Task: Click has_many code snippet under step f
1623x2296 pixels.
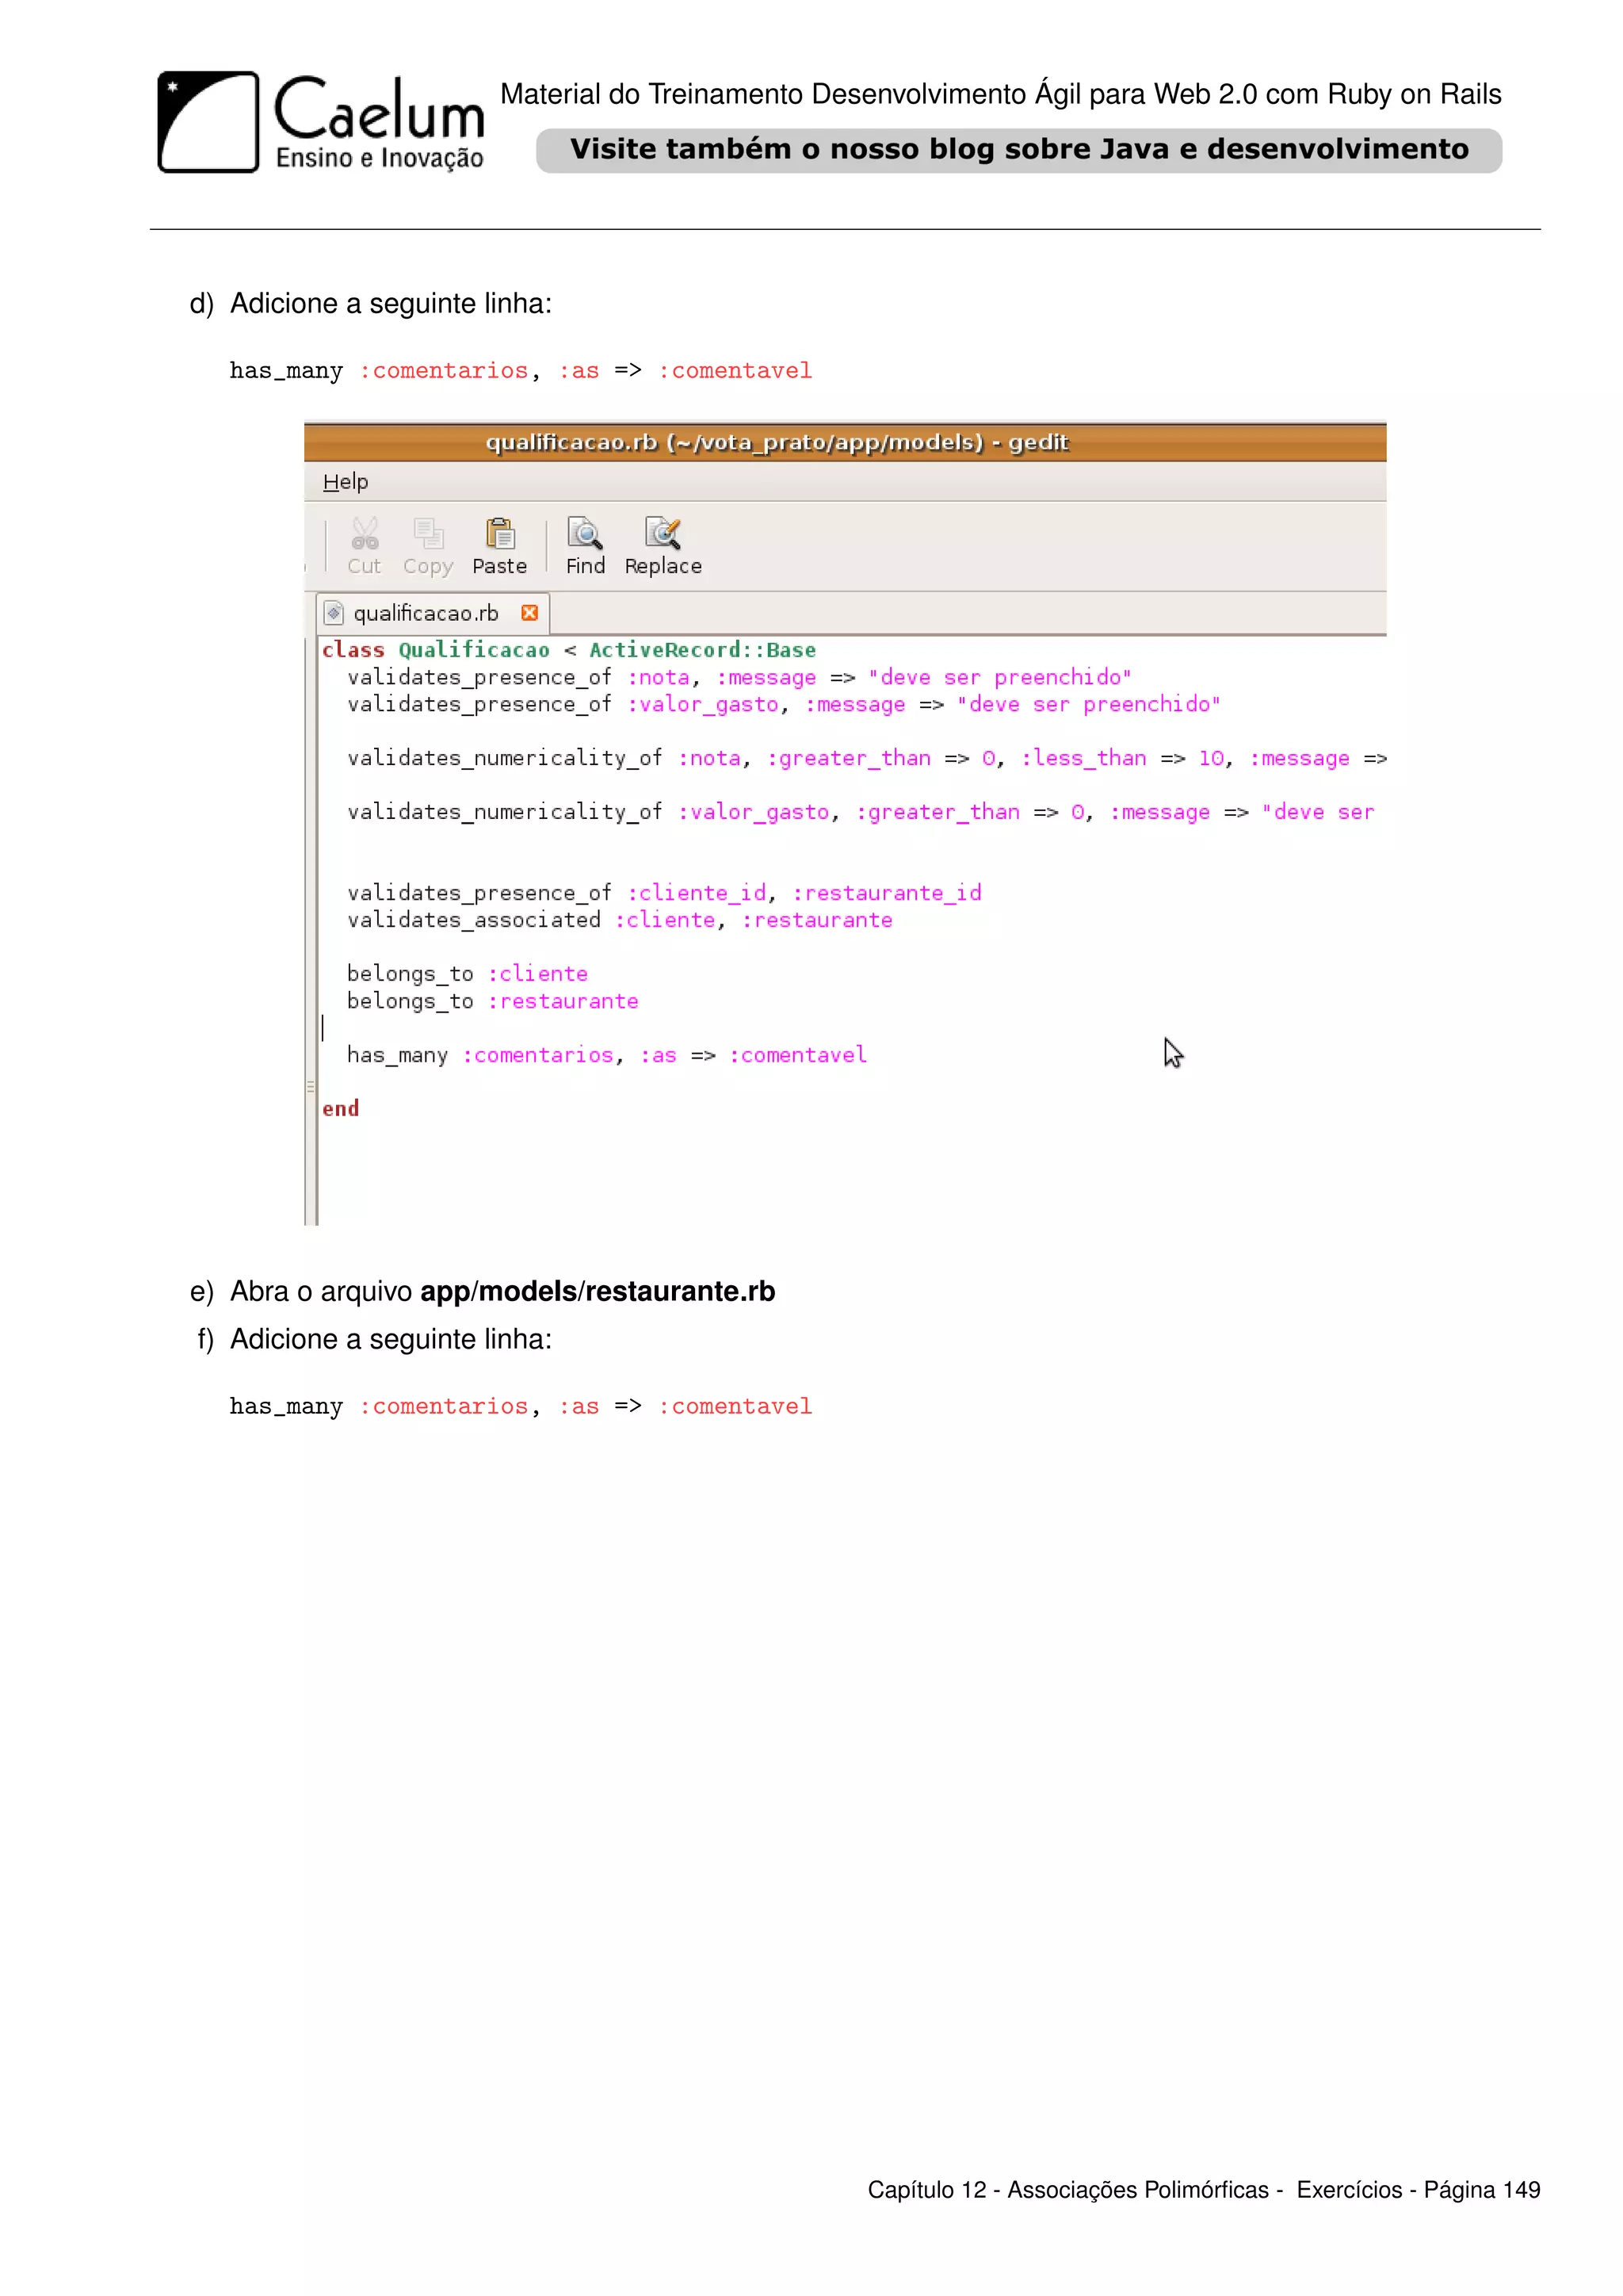Action: (x=521, y=1407)
